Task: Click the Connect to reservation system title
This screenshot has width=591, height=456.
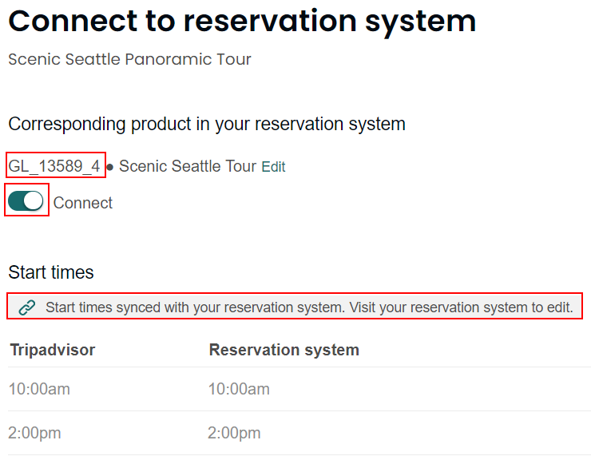Action: pyautogui.click(x=242, y=22)
